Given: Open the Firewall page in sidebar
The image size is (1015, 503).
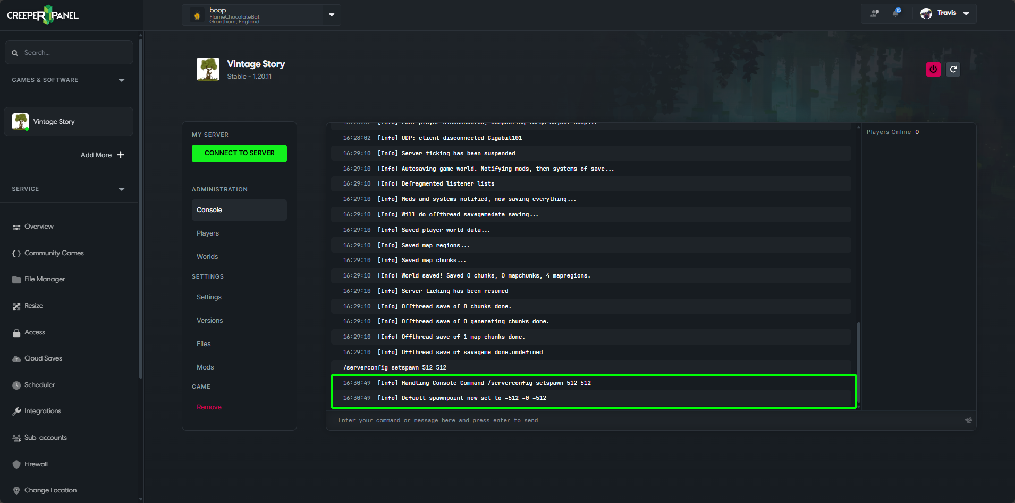Looking at the screenshot, I should (x=36, y=464).
